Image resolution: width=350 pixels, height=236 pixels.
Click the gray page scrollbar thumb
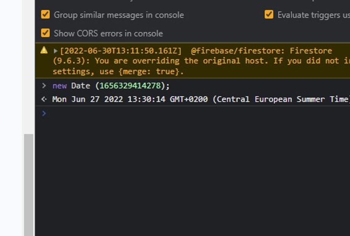pos(29,185)
